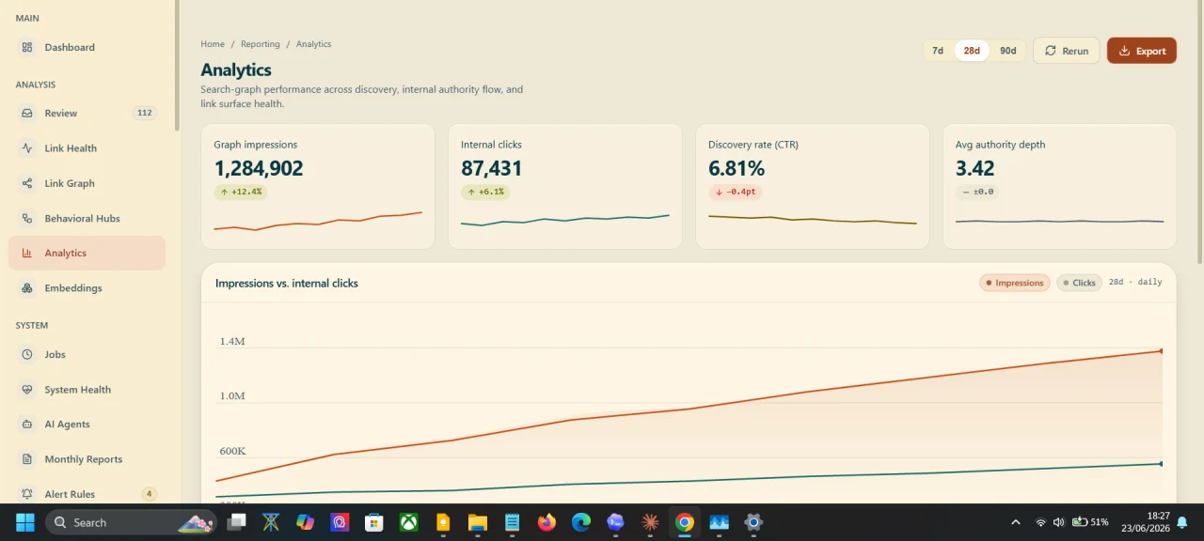Select the Link Health pulse icon

point(27,148)
